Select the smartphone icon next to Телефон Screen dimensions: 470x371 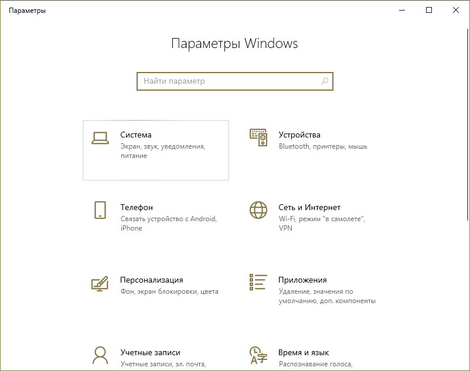point(100,210)
